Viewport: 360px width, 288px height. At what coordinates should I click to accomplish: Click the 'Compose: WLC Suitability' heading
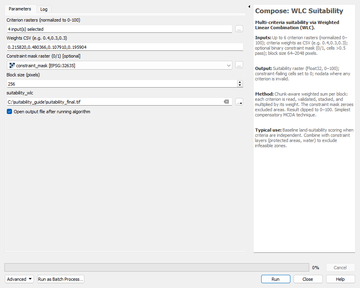[299, 11]
